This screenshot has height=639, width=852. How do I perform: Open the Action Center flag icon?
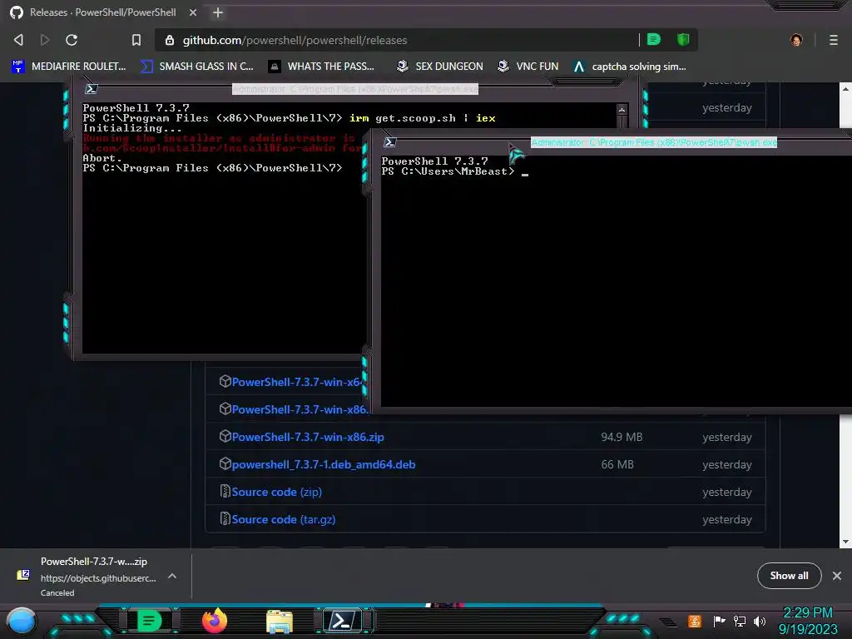(719, 621)
